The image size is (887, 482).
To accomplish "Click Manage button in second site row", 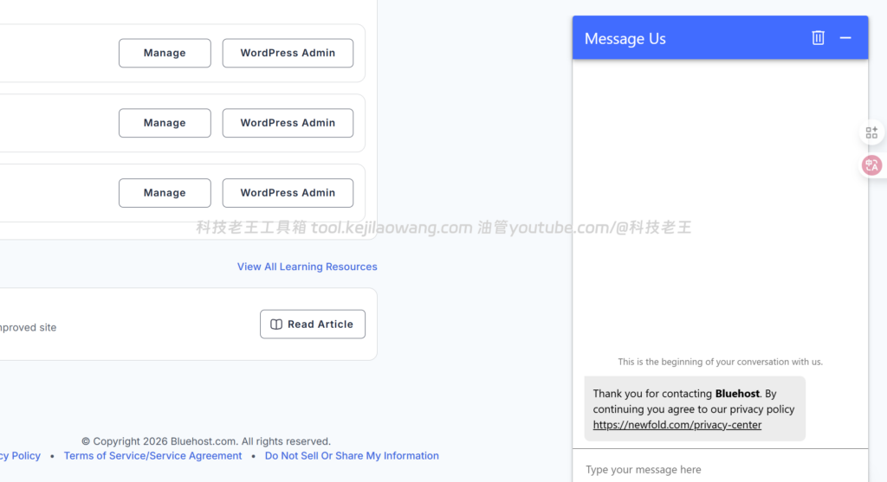I will tap(165, 123).
